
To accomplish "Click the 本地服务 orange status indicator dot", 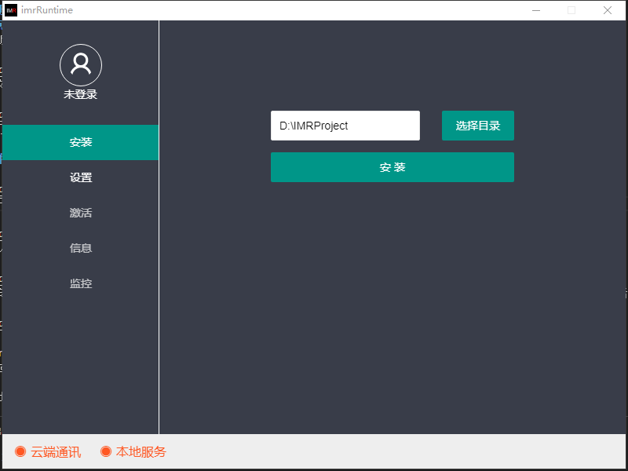I will pyautogui.click(x=106, y=451).
